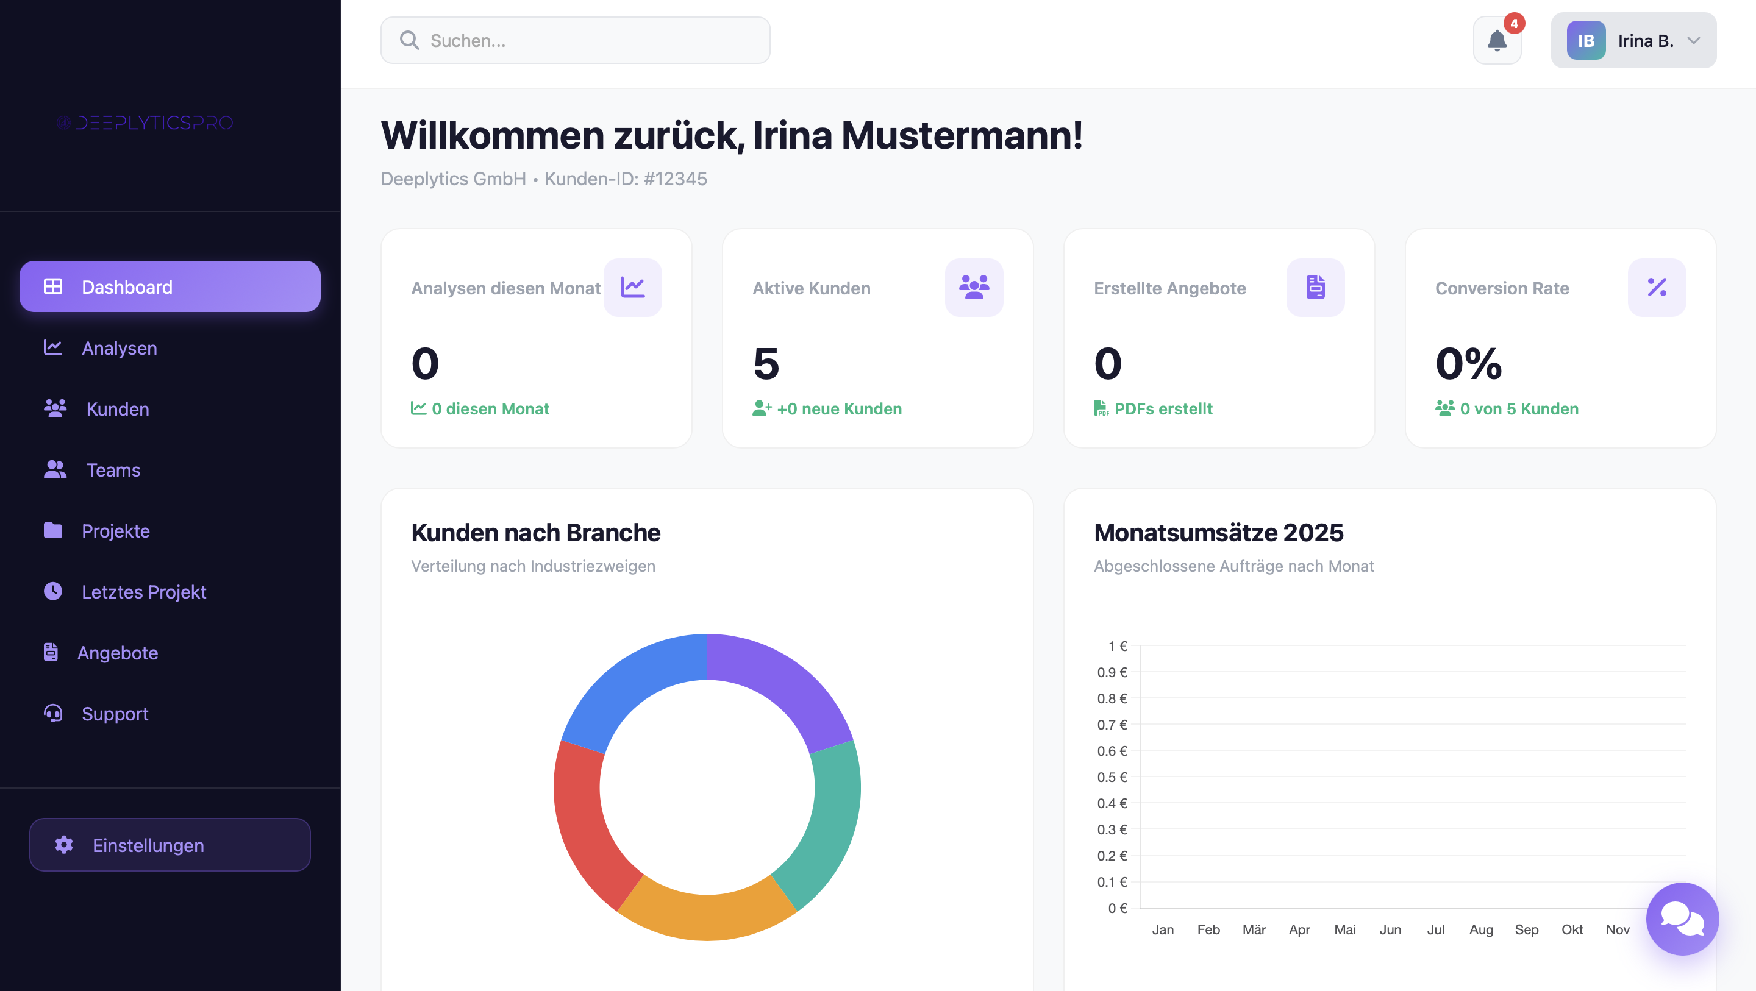Click the PDF icon next to PDFs erstellt

[1101, 408]
